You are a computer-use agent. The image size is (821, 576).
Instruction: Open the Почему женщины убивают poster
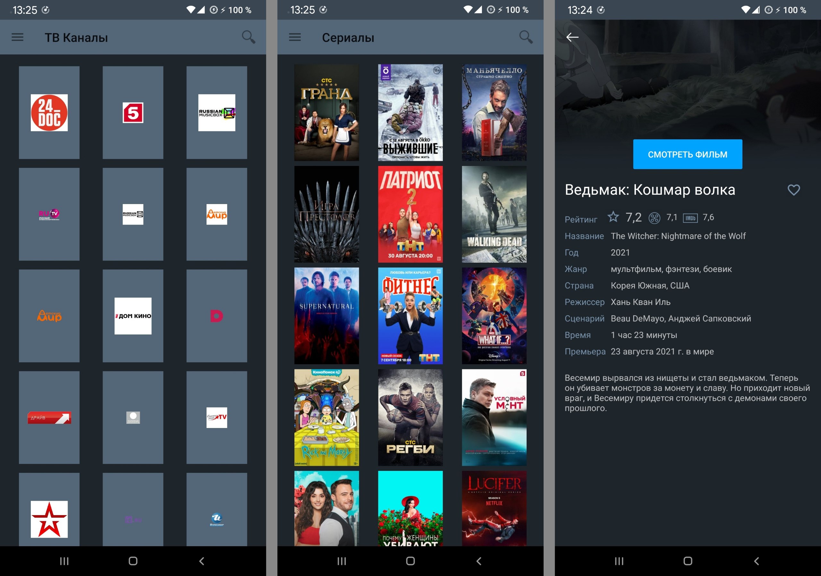410,508
